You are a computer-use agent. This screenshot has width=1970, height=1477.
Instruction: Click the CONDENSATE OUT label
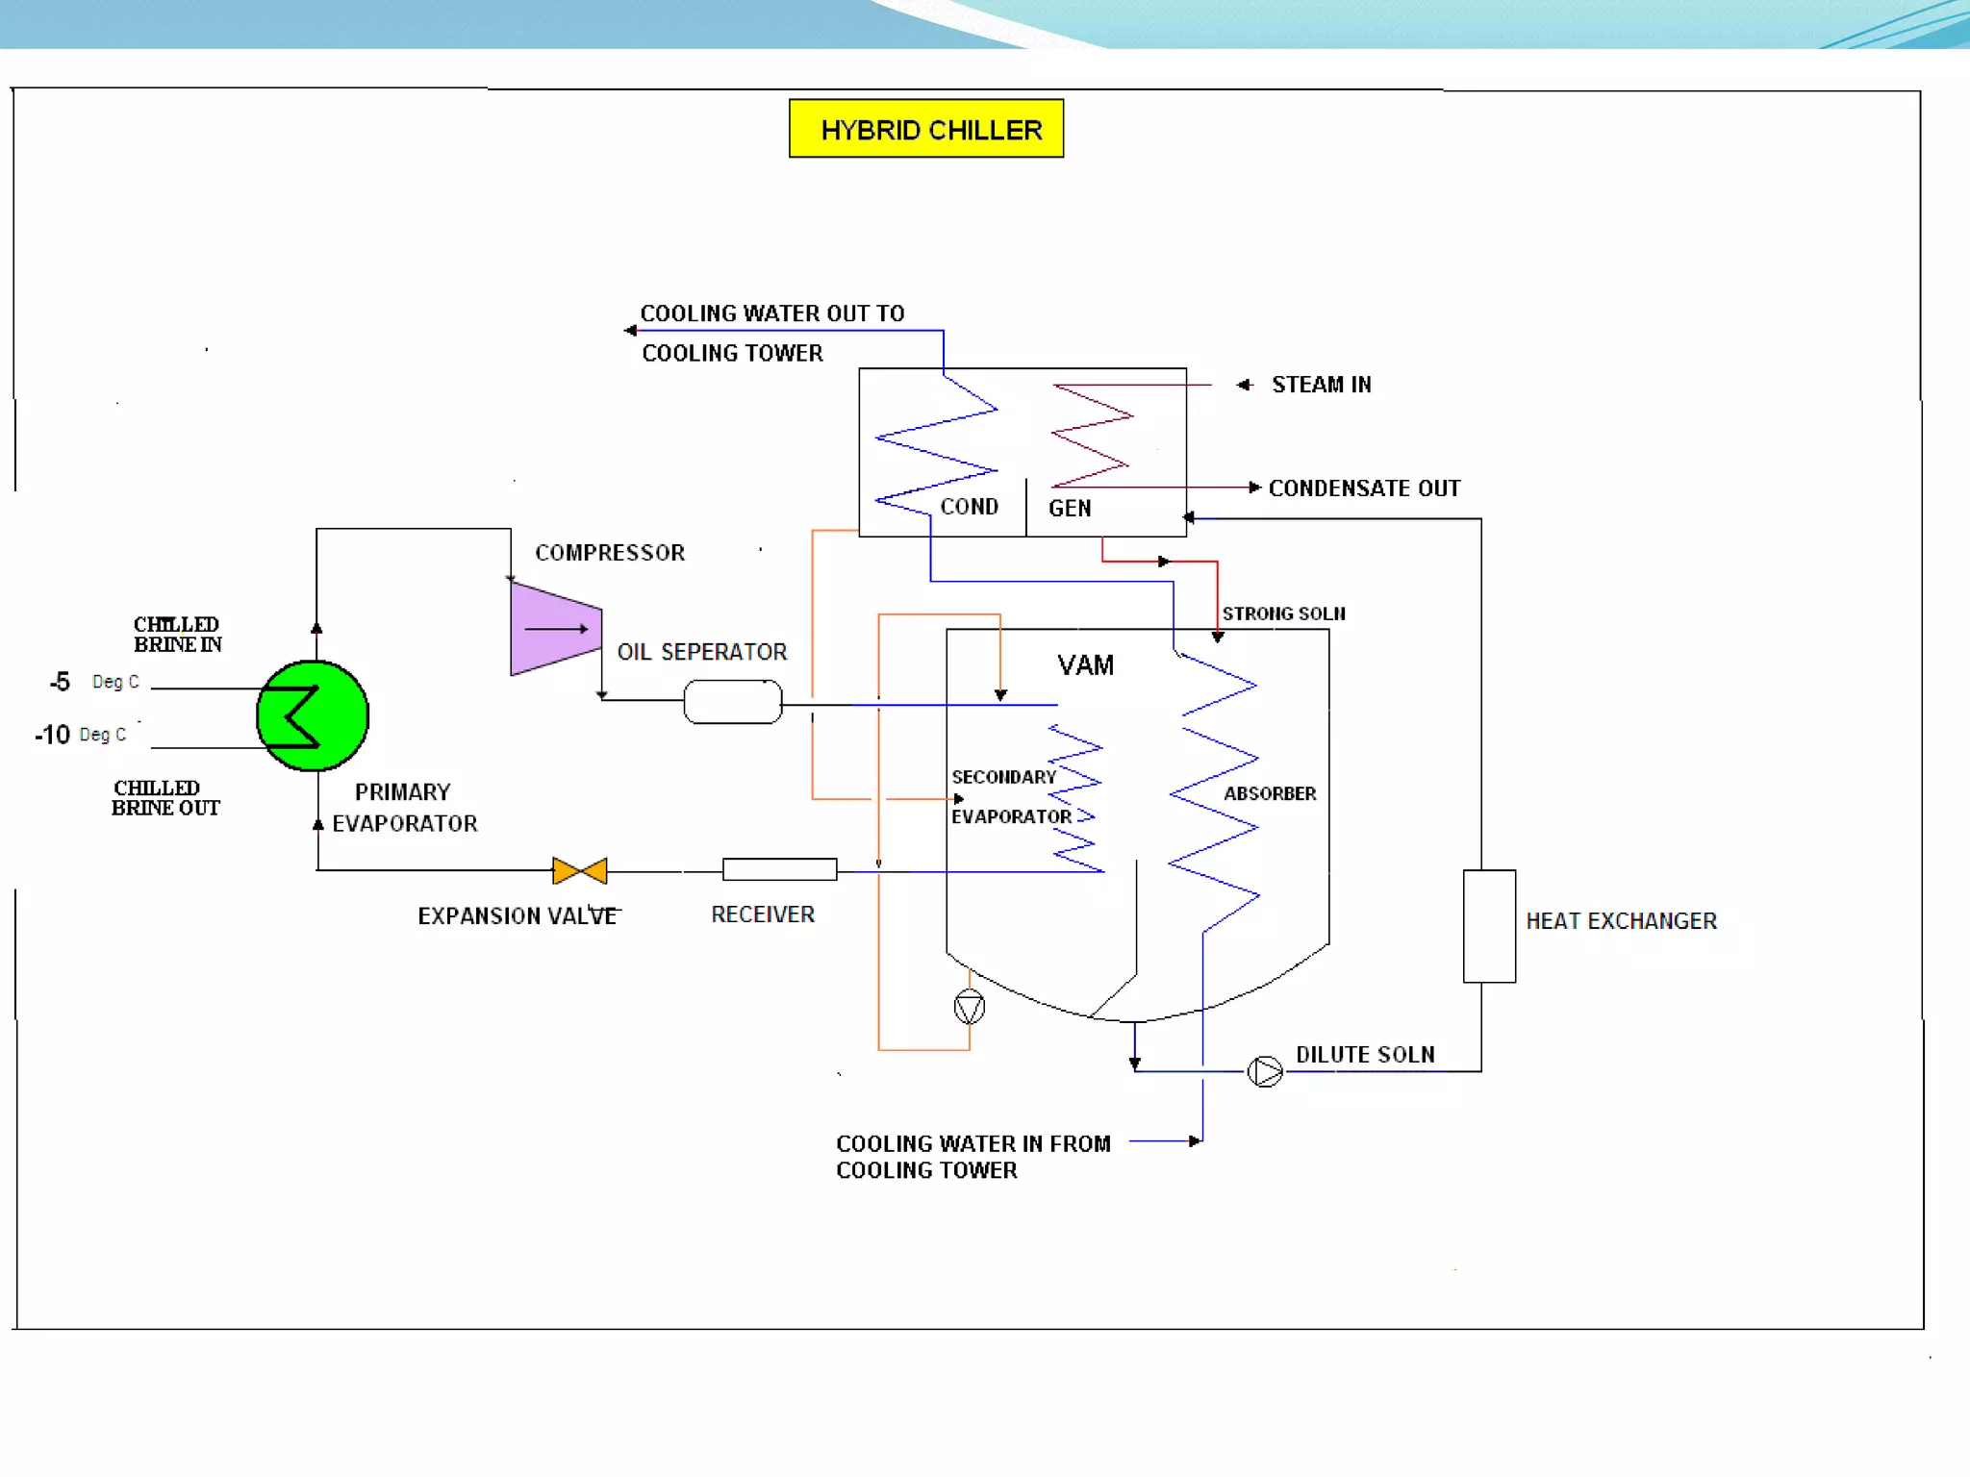pos(1364,488)
